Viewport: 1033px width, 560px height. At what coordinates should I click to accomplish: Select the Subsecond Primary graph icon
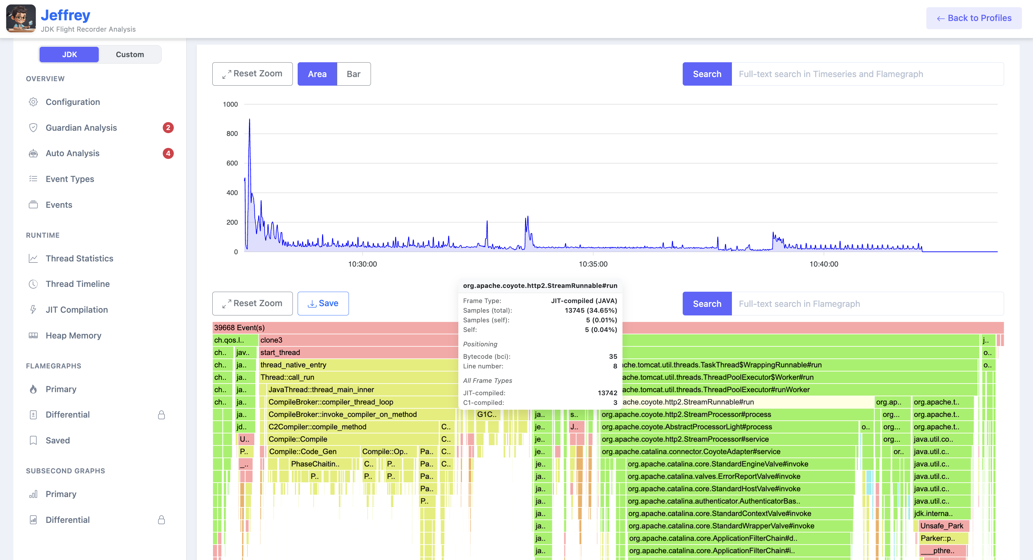34,494
